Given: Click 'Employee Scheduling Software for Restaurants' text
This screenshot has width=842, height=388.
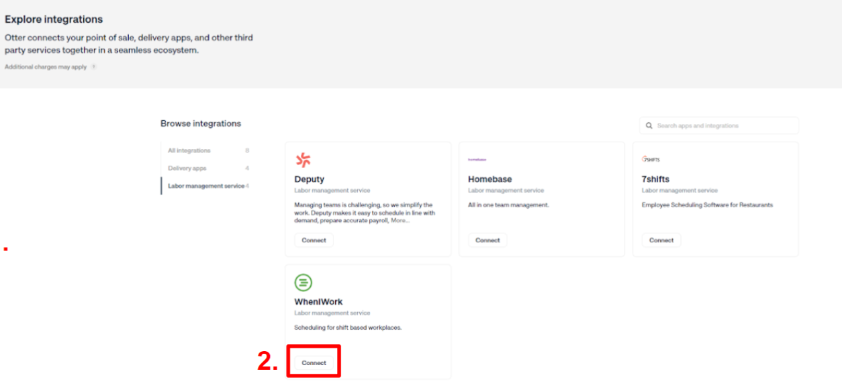Looking at the screenshot, I should (708, 205).
